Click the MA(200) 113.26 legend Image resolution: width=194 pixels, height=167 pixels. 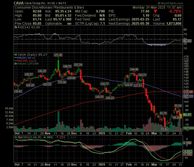[25, 61]
